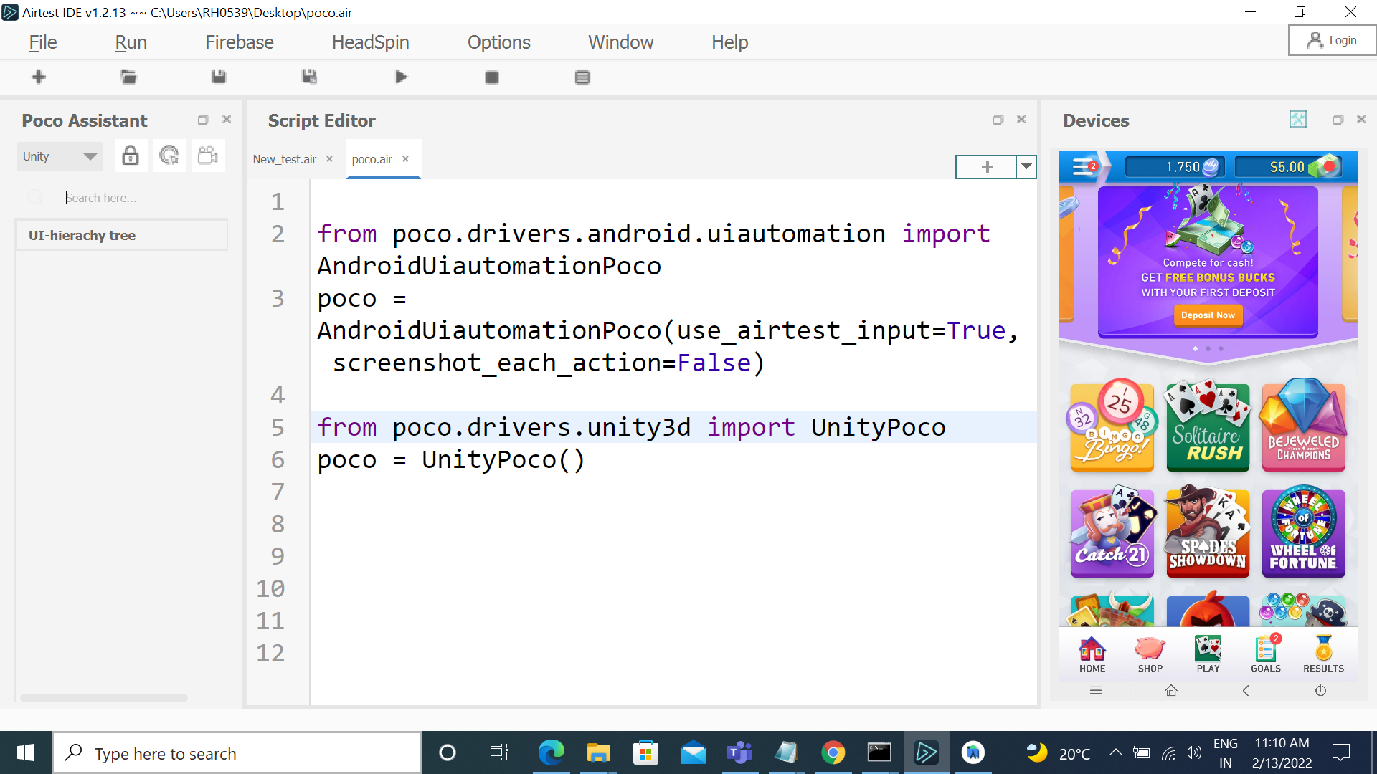Refresh the Poco UI hierarchy

tap(169, 156)
